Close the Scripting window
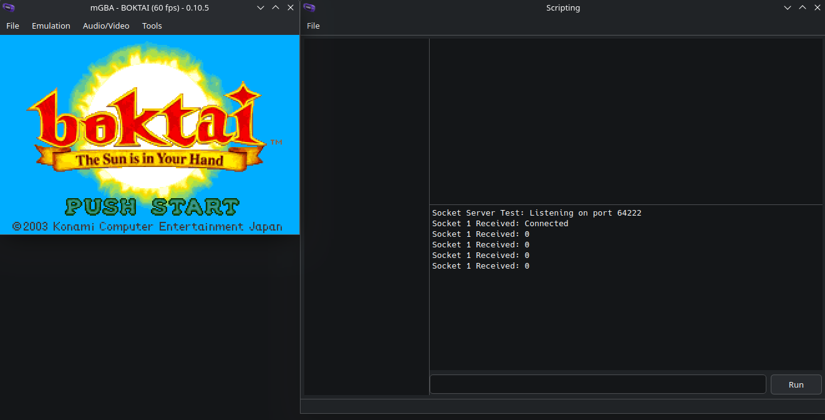Image resolution: width=825 pixels, height=420 pixels. click(x=816, y=8)
